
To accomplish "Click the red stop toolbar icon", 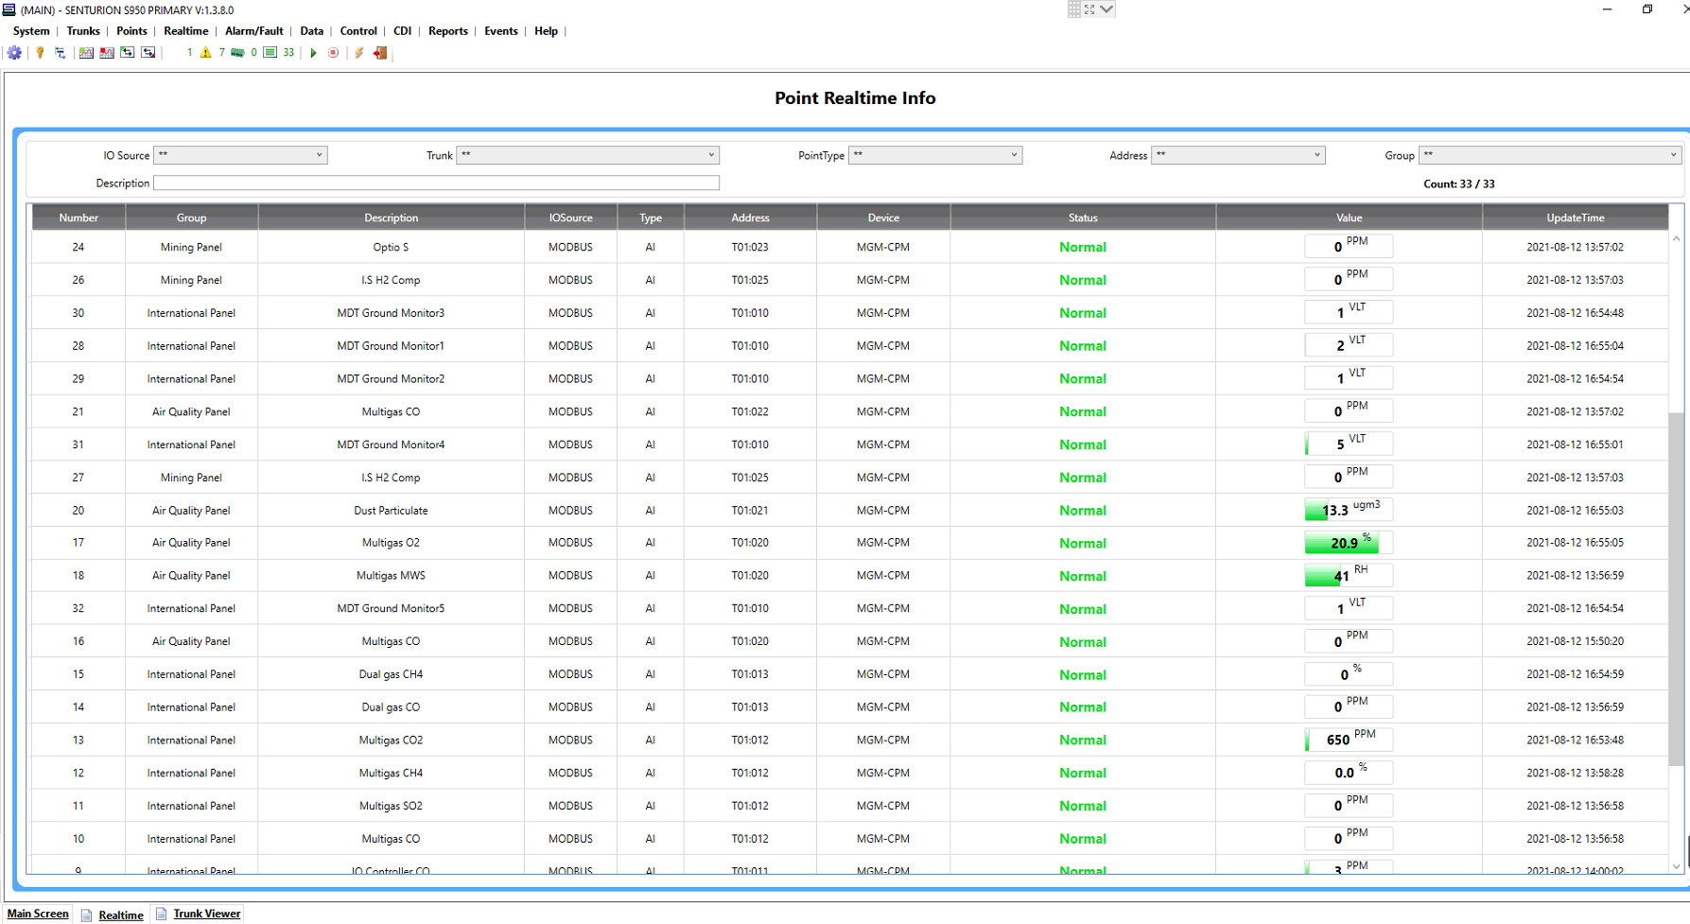I will click(x=333, y=53).
